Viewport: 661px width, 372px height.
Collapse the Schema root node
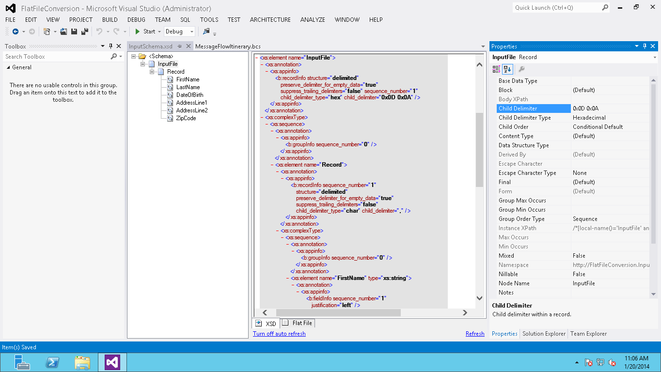pyautogui.click(x=133, y=56)
